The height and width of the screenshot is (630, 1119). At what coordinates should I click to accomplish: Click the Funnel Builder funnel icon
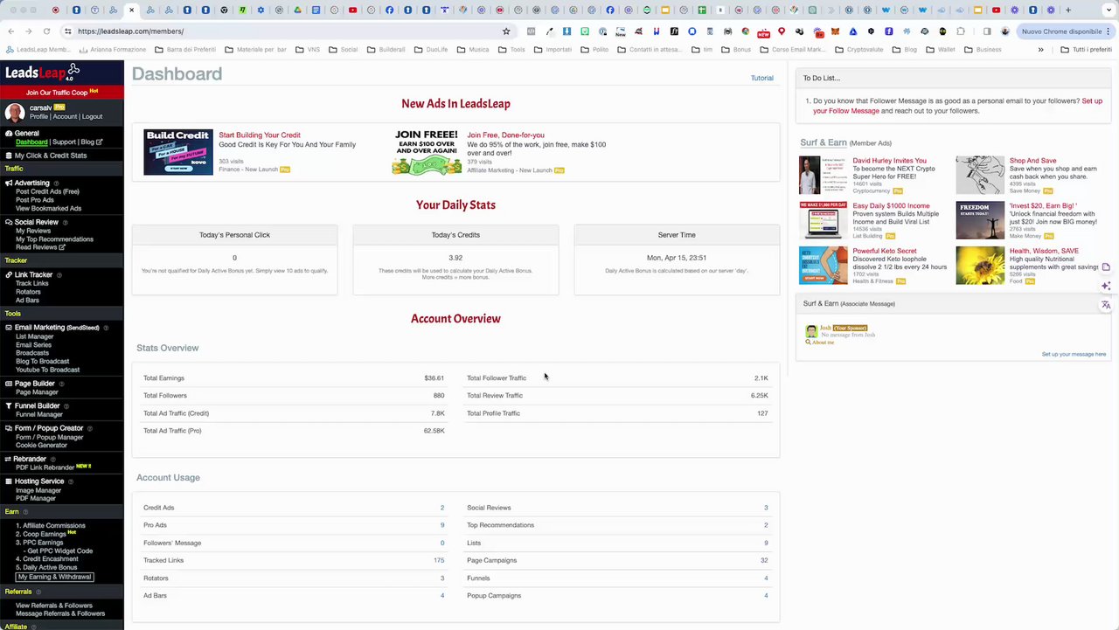(9, 406)
